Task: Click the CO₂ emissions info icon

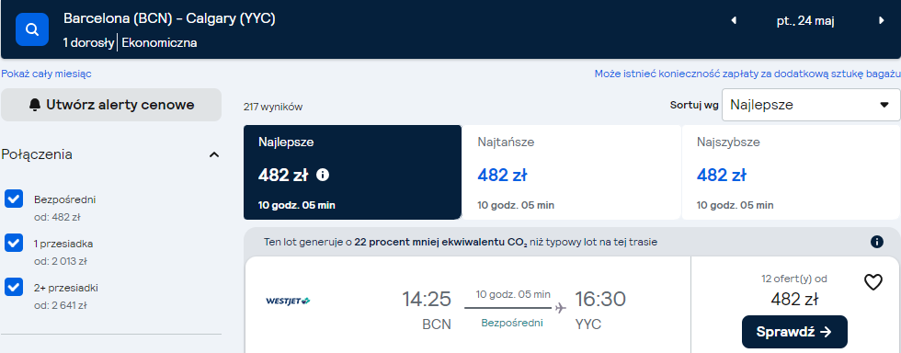Action: click(877, 242)
